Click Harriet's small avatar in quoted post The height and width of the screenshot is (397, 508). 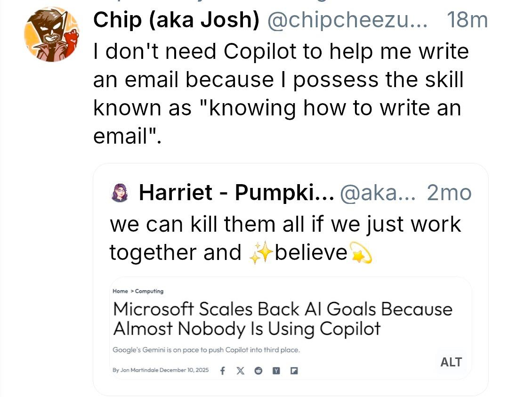point(120,193)
